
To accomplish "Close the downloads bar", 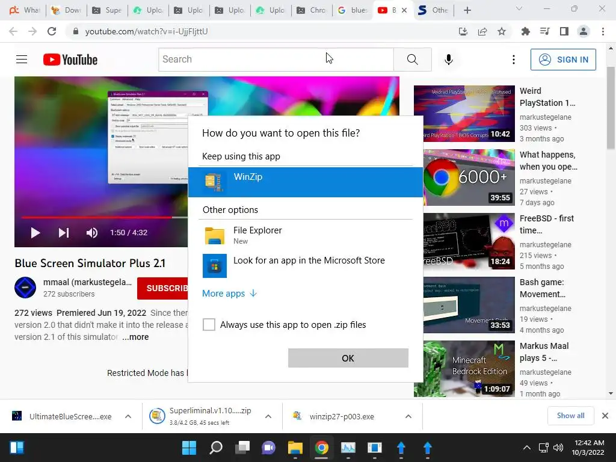I will coord(605,416).
